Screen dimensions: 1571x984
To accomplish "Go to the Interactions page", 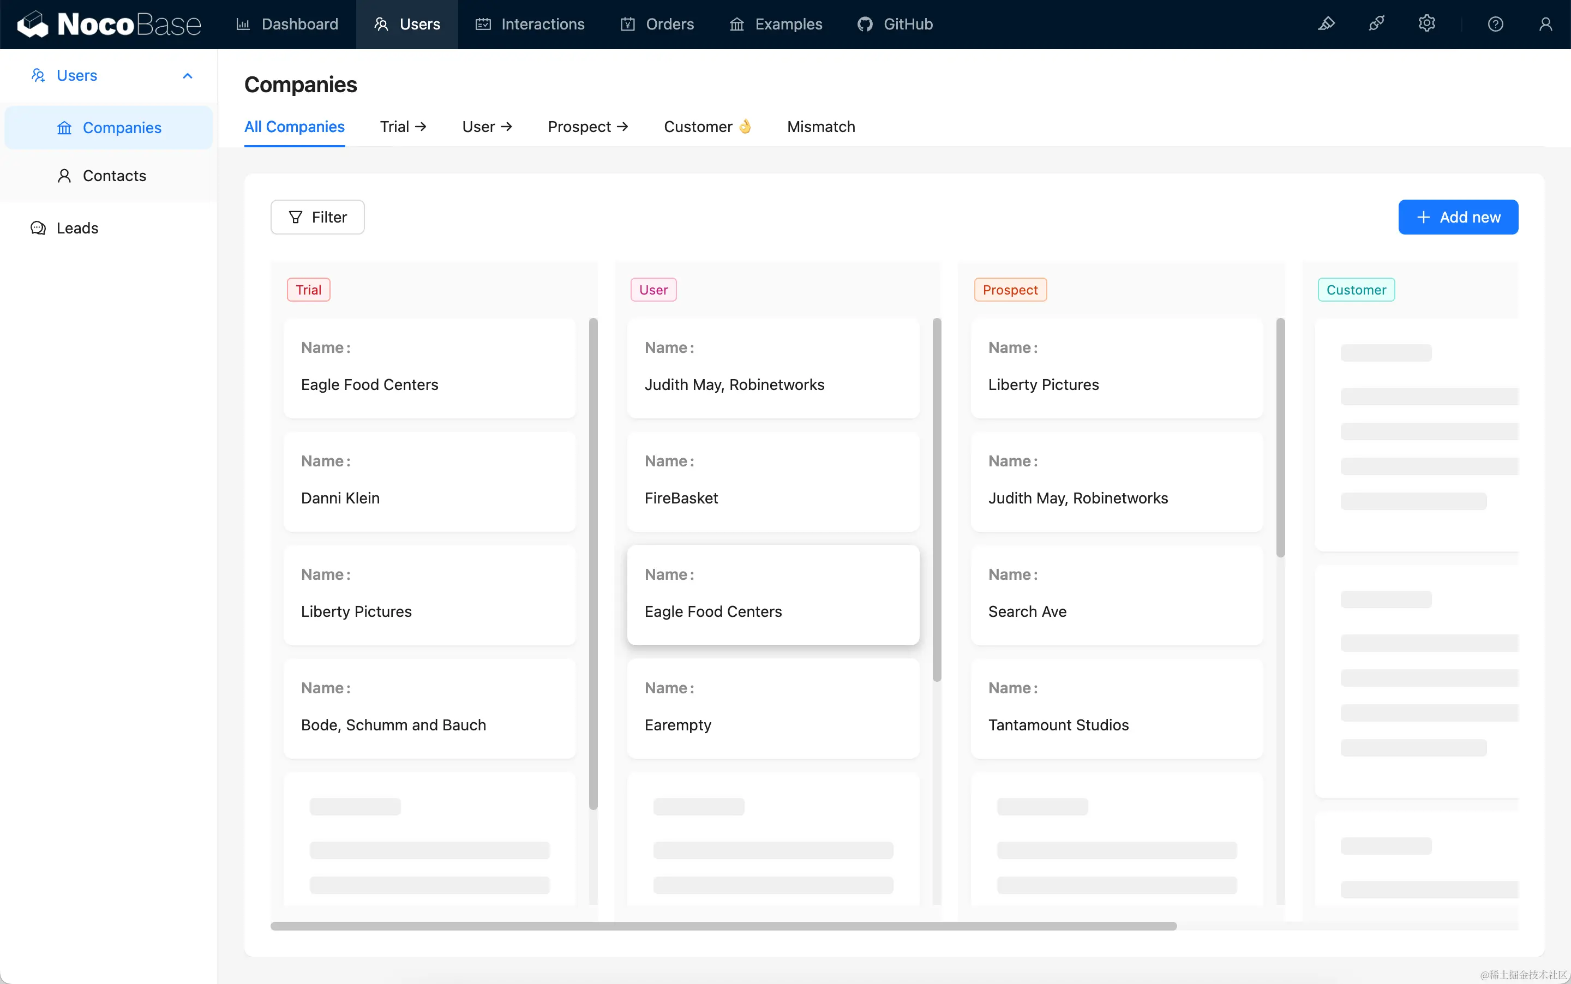I will click(530, 24).
